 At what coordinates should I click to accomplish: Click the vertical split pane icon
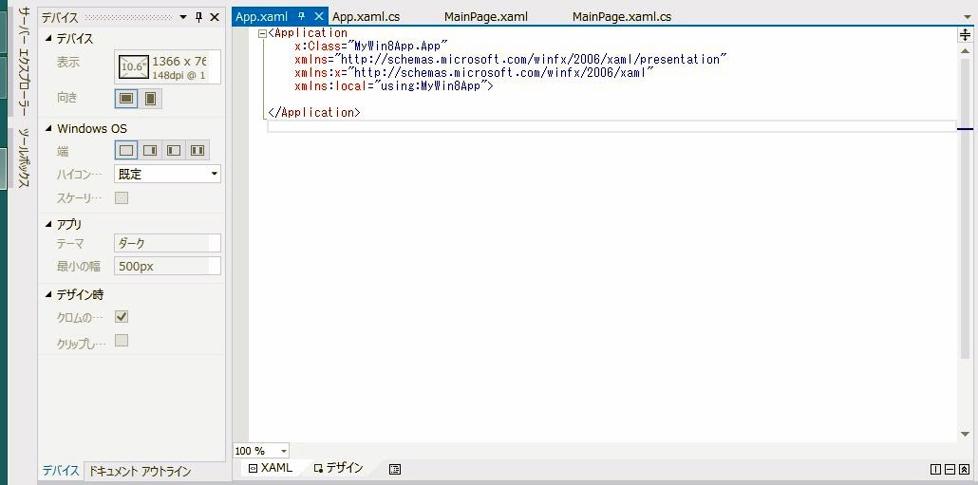(936, 469)
